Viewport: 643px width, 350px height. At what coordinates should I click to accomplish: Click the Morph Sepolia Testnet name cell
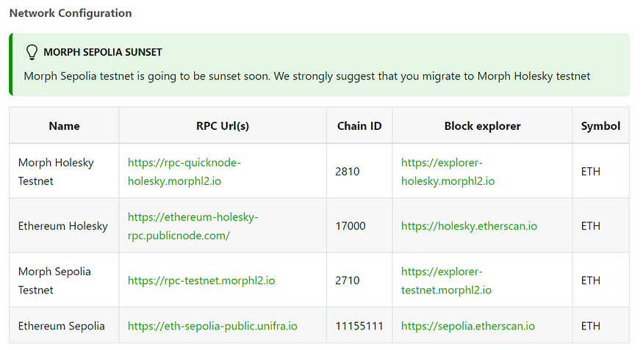click(64, 280)
